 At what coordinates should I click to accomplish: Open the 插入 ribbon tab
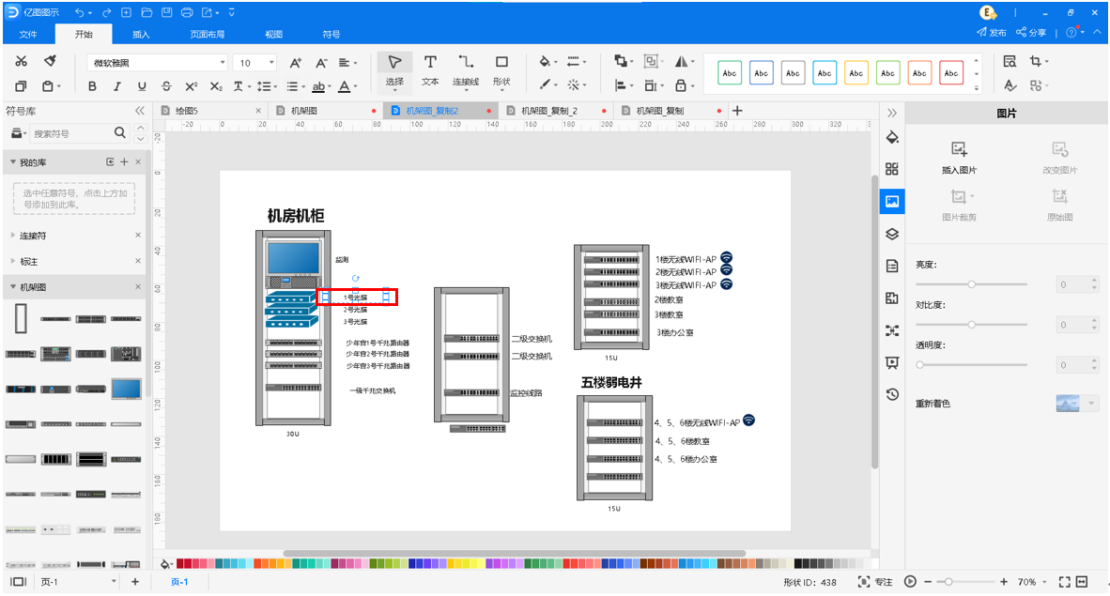coord(141,34)
